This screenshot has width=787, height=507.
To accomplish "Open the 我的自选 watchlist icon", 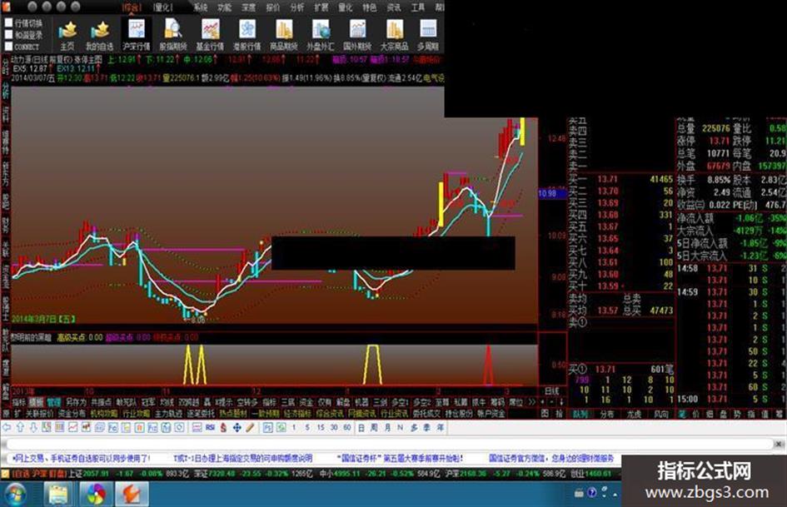I will pyautogui.click(x=99, y=35).
